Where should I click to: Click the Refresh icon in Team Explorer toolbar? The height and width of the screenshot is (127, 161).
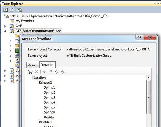pos(6,10)
